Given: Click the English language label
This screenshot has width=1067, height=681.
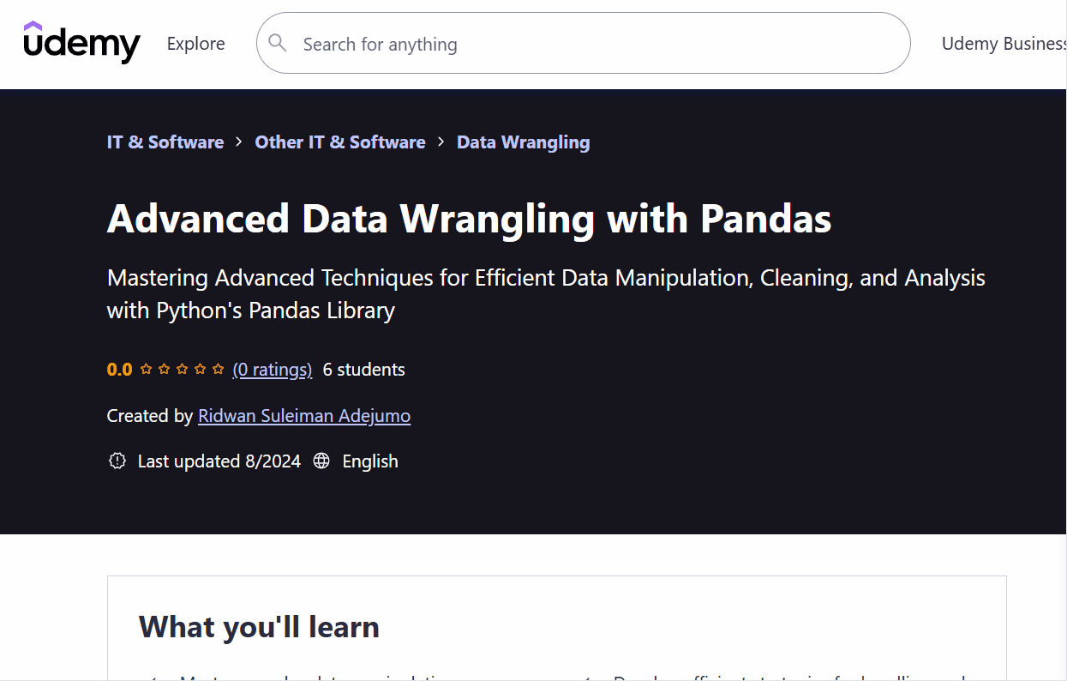Looking at the screenshot, I should coord(370,461).
